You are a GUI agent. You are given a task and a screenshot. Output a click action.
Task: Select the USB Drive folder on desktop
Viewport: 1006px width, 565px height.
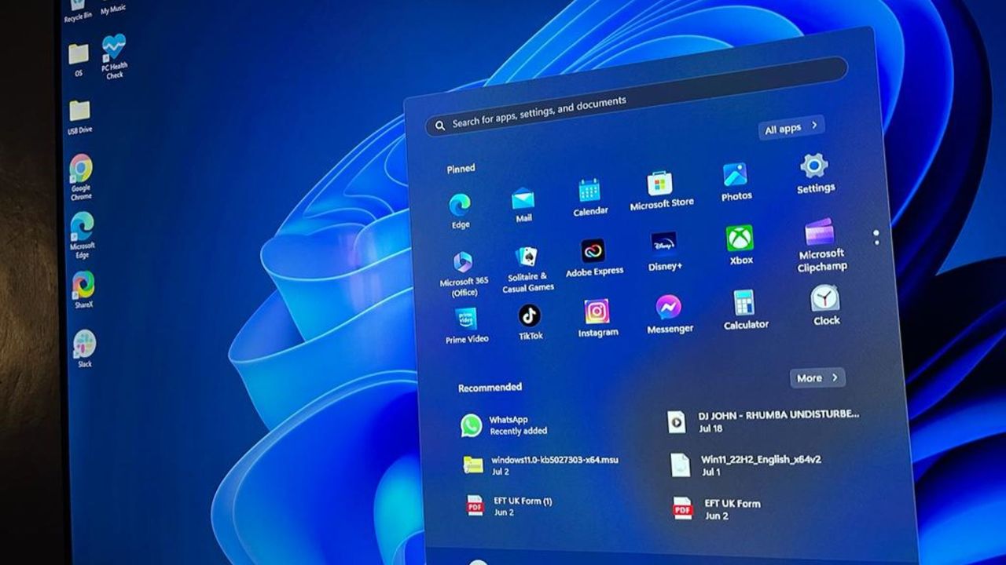coord(79,116)
